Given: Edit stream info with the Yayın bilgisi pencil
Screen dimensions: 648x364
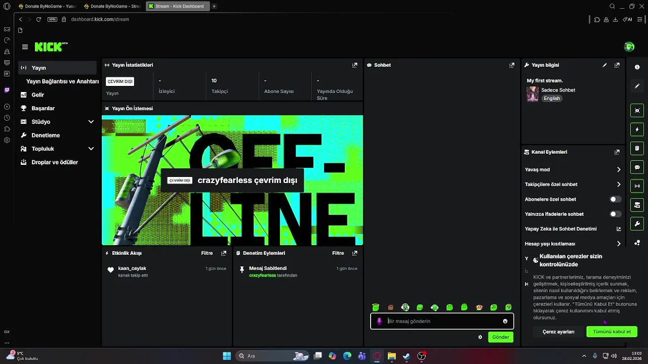Looking at the screenshot, I should pos(604,65).
